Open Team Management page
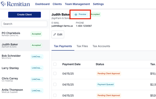This screenshot has width=156, height=99. [77, 4]
